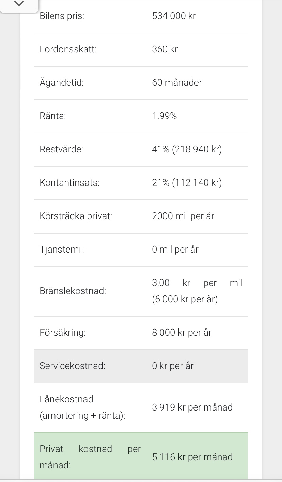
Task: Click the 2000 mil per år value
Action: click(183, 216)
